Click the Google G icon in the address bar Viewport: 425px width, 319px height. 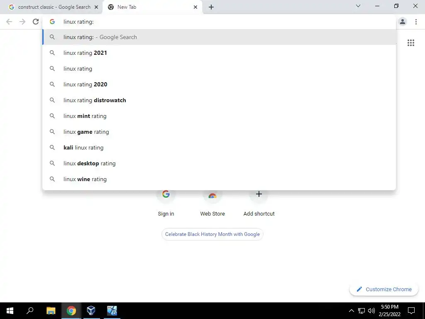tap(52, 22)
